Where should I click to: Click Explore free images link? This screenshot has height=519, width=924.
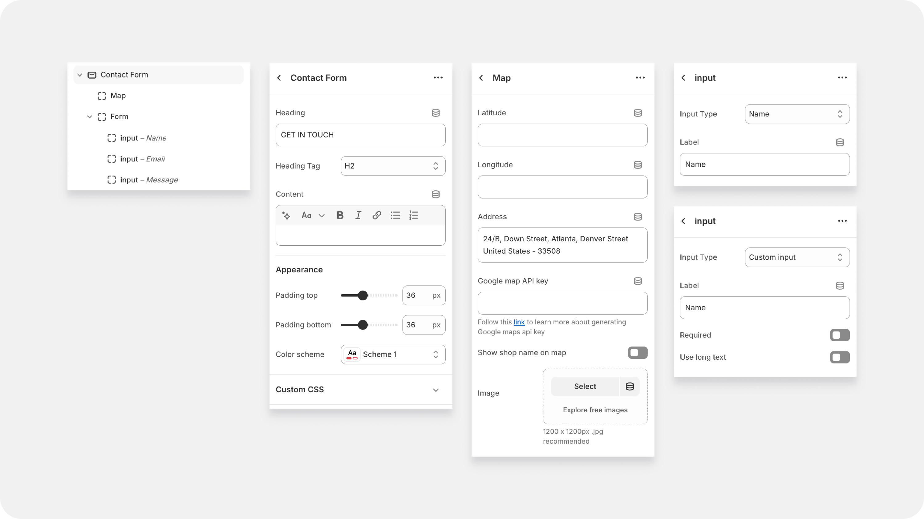tap(595, 410)
